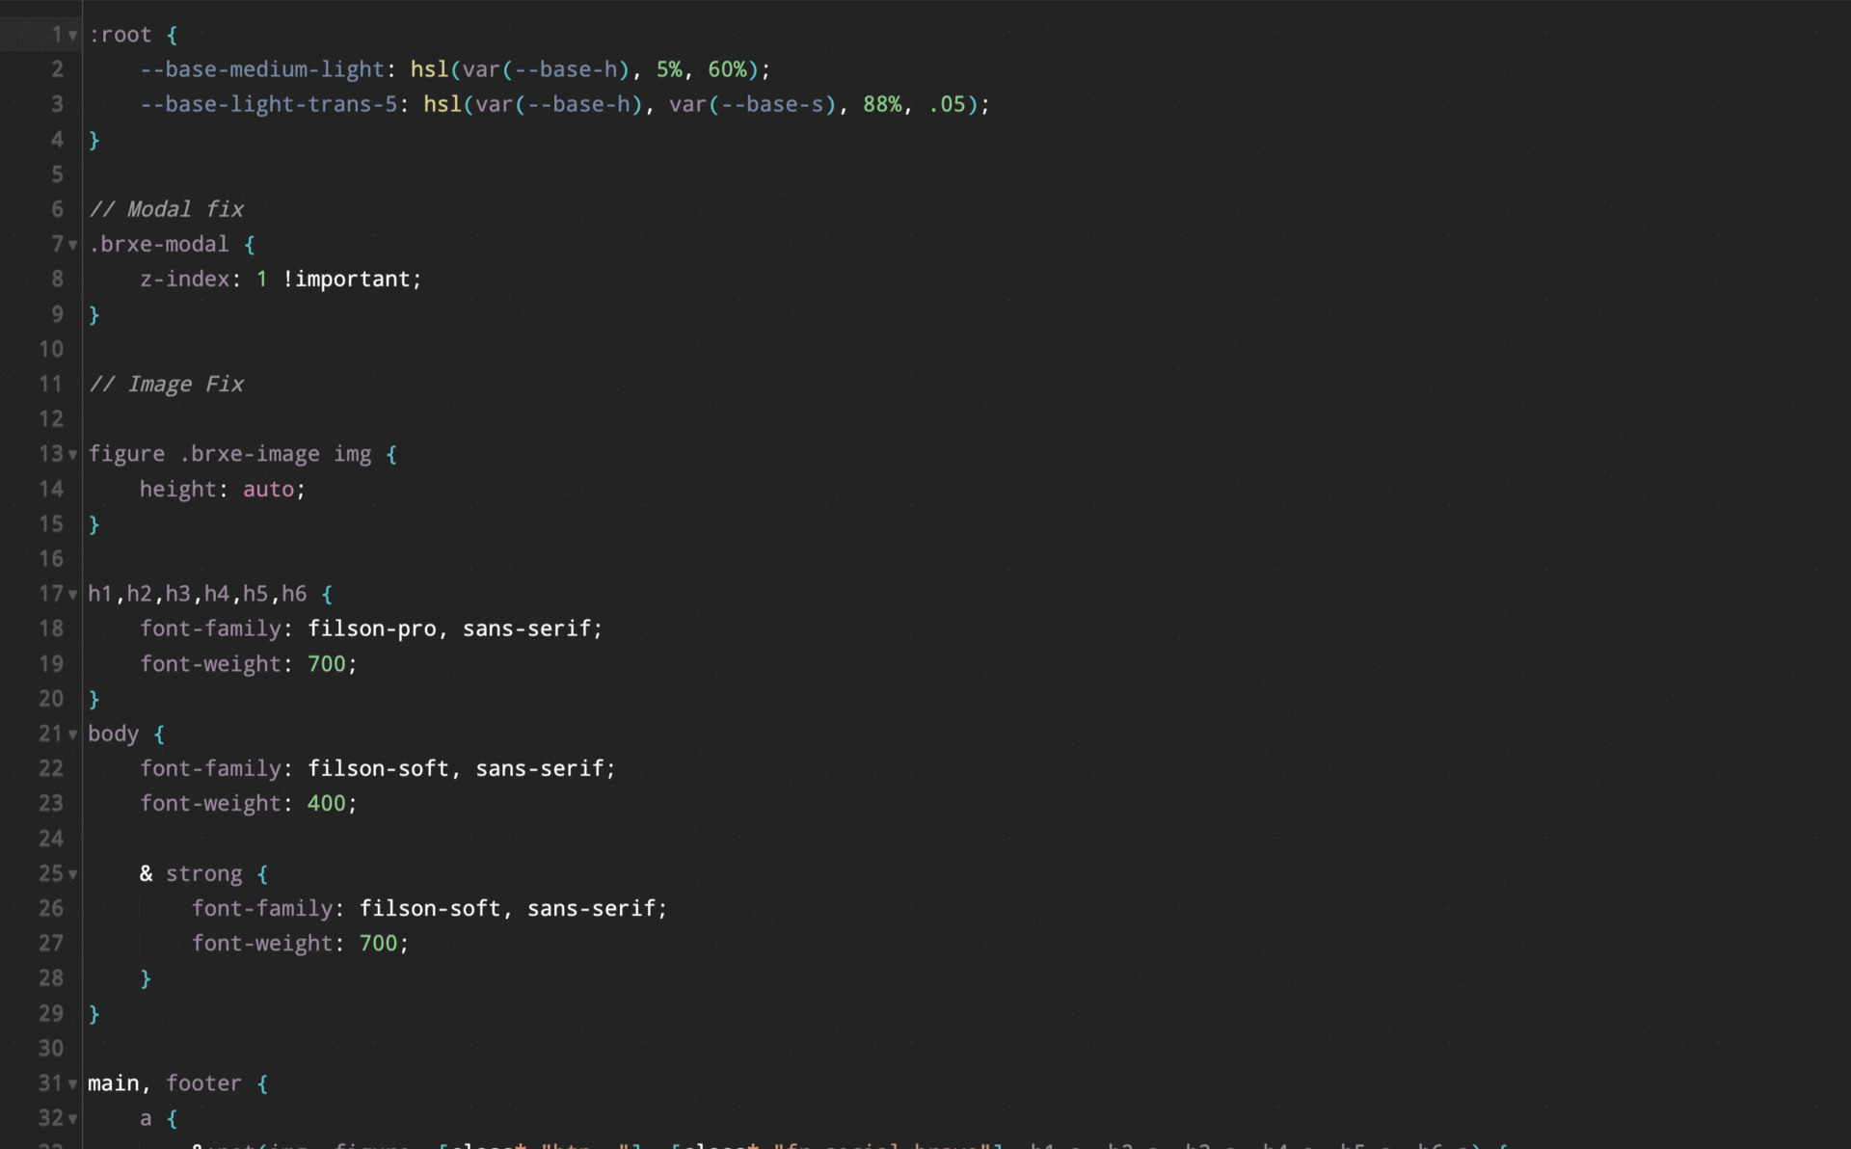Collapse the main, footer block on line 31
Screen dimensions: 1851x1149
click(72, 1084)
